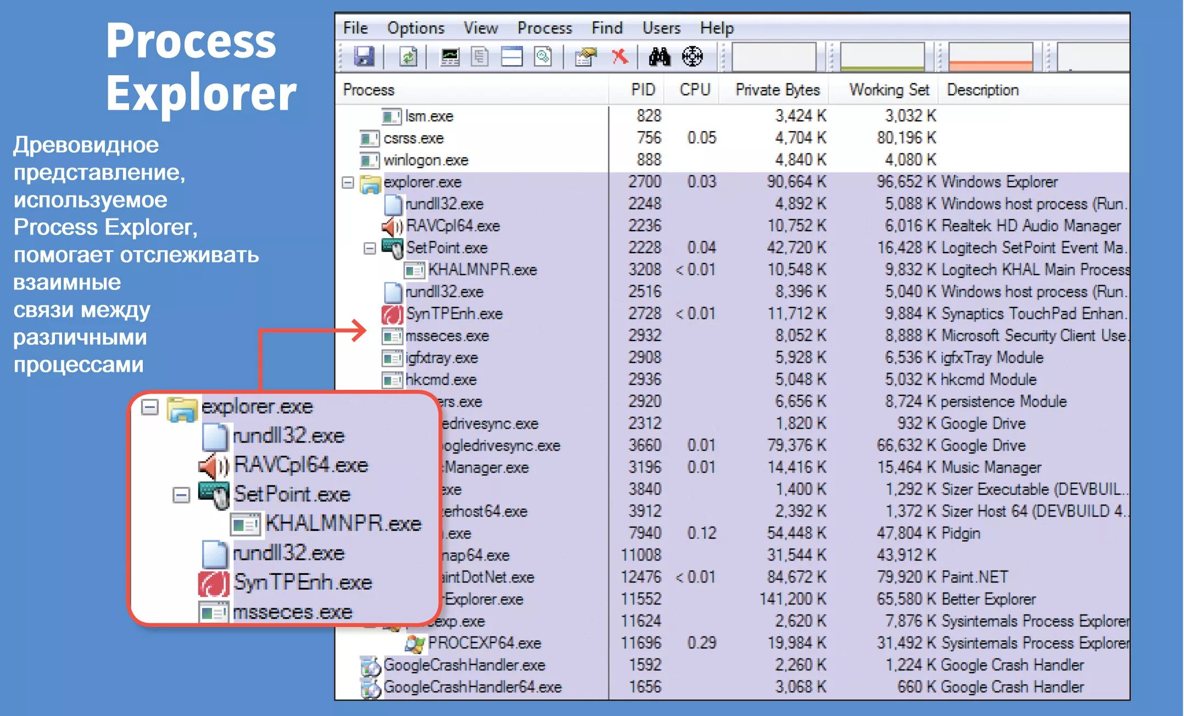Click the Save toolbar icon
Image resolution: width=1184 pixels, height=716 pixels.
[x=364, y=56]
